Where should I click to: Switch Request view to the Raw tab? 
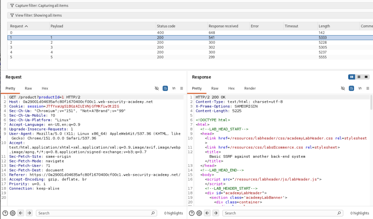click(x=28, y=88)
